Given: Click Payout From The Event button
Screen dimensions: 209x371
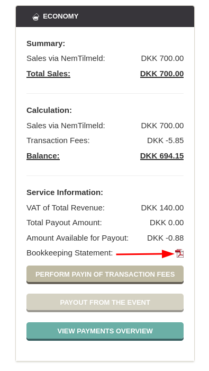Looking at the screenshot, I should pos(105,303).
